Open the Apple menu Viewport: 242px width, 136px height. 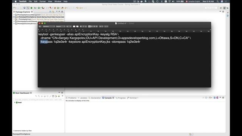(16, 2)
